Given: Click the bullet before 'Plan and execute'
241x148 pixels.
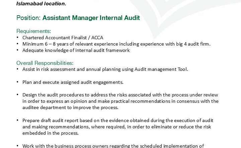Looking at the screenshot, I should 18,82.
